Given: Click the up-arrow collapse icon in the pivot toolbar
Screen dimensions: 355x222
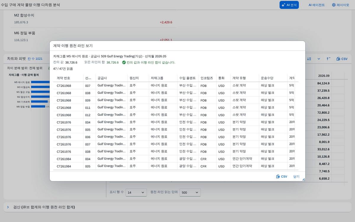Looking at the screenshot, I should coord(328,59).
